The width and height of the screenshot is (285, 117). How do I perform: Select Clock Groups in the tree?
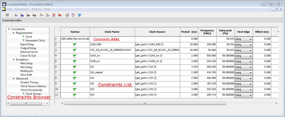tap(33, 94)
